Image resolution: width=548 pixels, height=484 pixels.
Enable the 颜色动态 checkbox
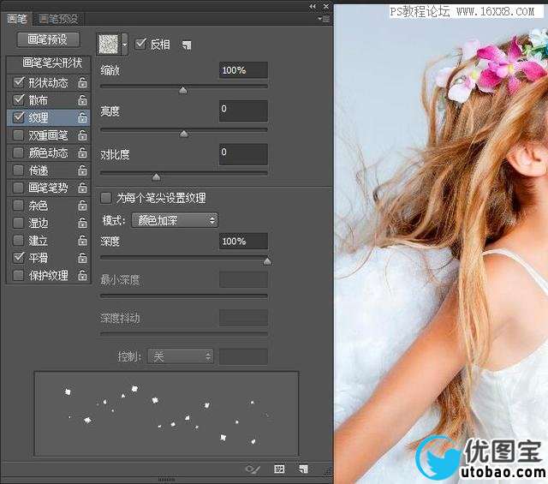click(x=18, y=152)
